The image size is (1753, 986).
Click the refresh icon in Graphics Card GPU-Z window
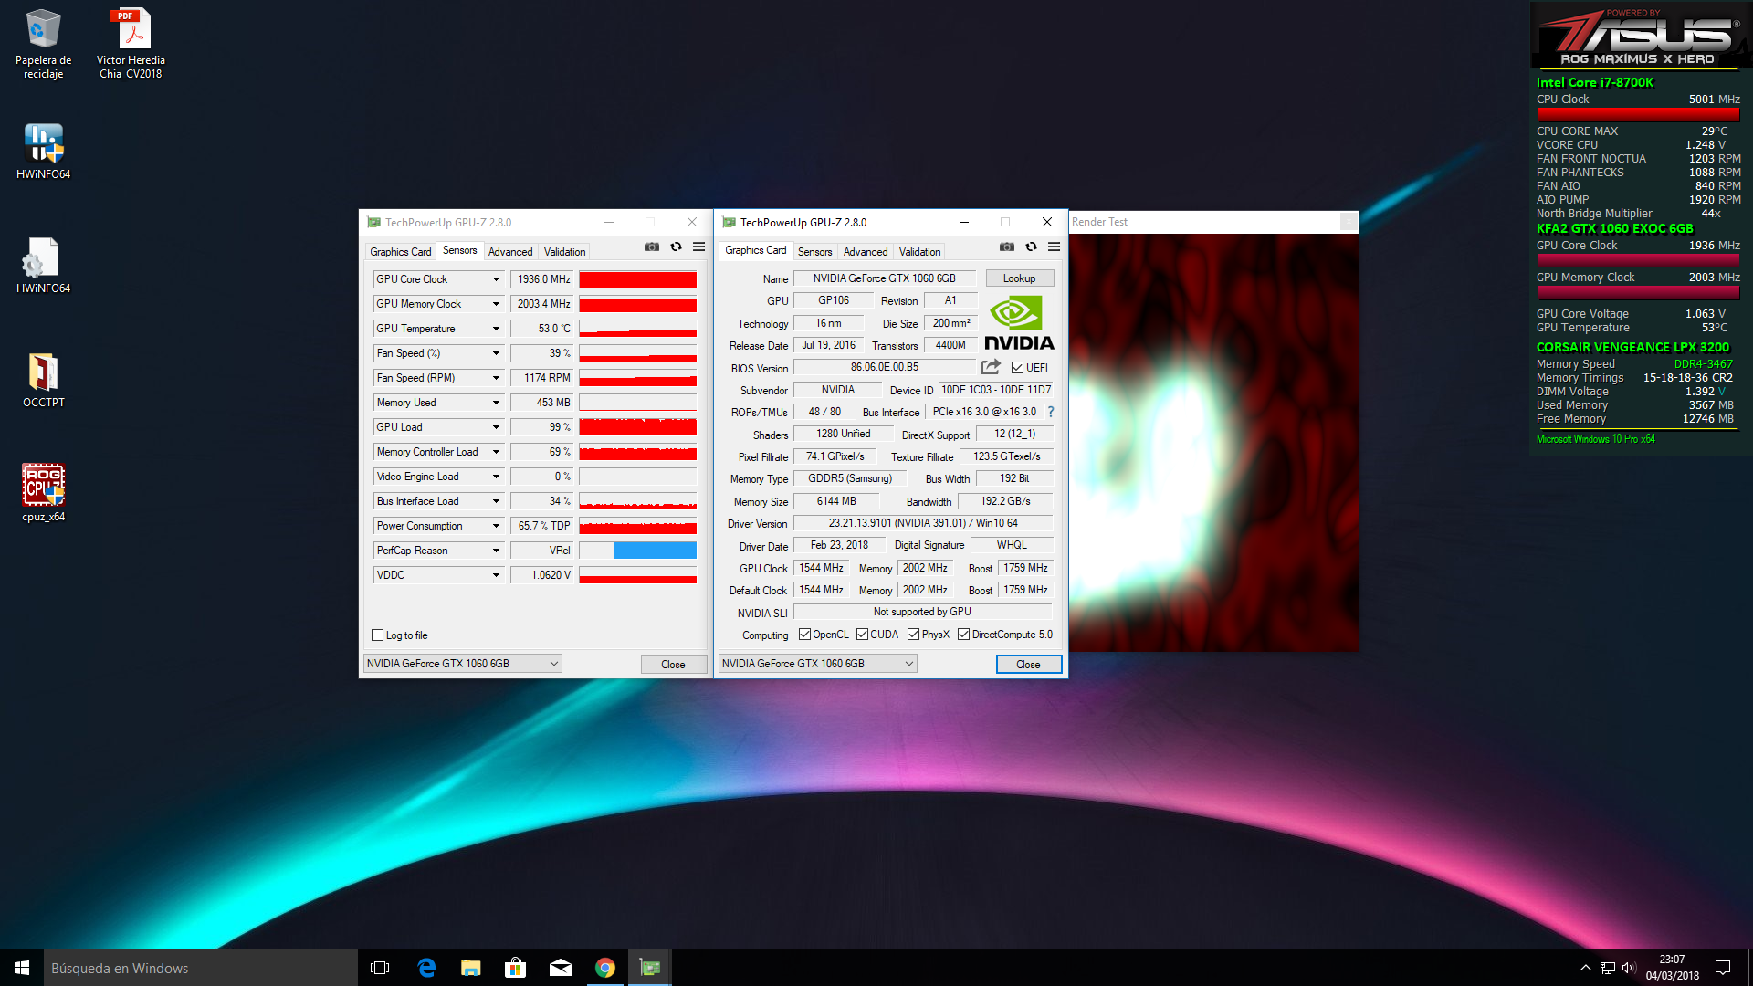click(1031, 247)
